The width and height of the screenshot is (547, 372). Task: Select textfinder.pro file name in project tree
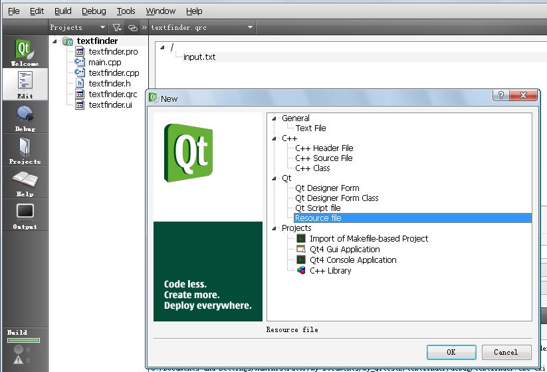[x=113, y=52]
